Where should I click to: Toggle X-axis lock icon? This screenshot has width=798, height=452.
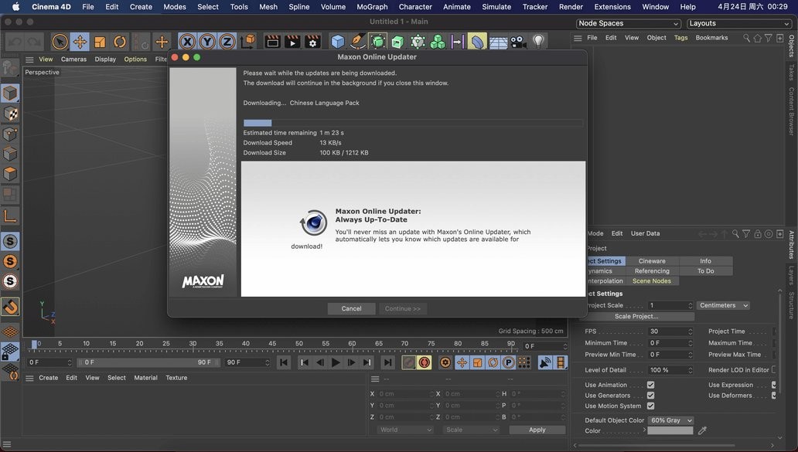pos(187,42)
